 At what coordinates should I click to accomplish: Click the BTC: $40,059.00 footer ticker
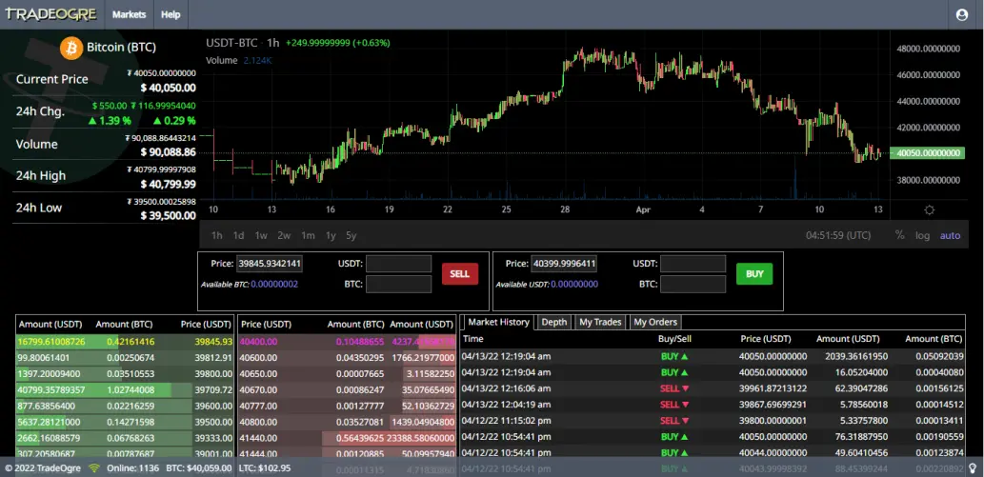click(199, 467)
